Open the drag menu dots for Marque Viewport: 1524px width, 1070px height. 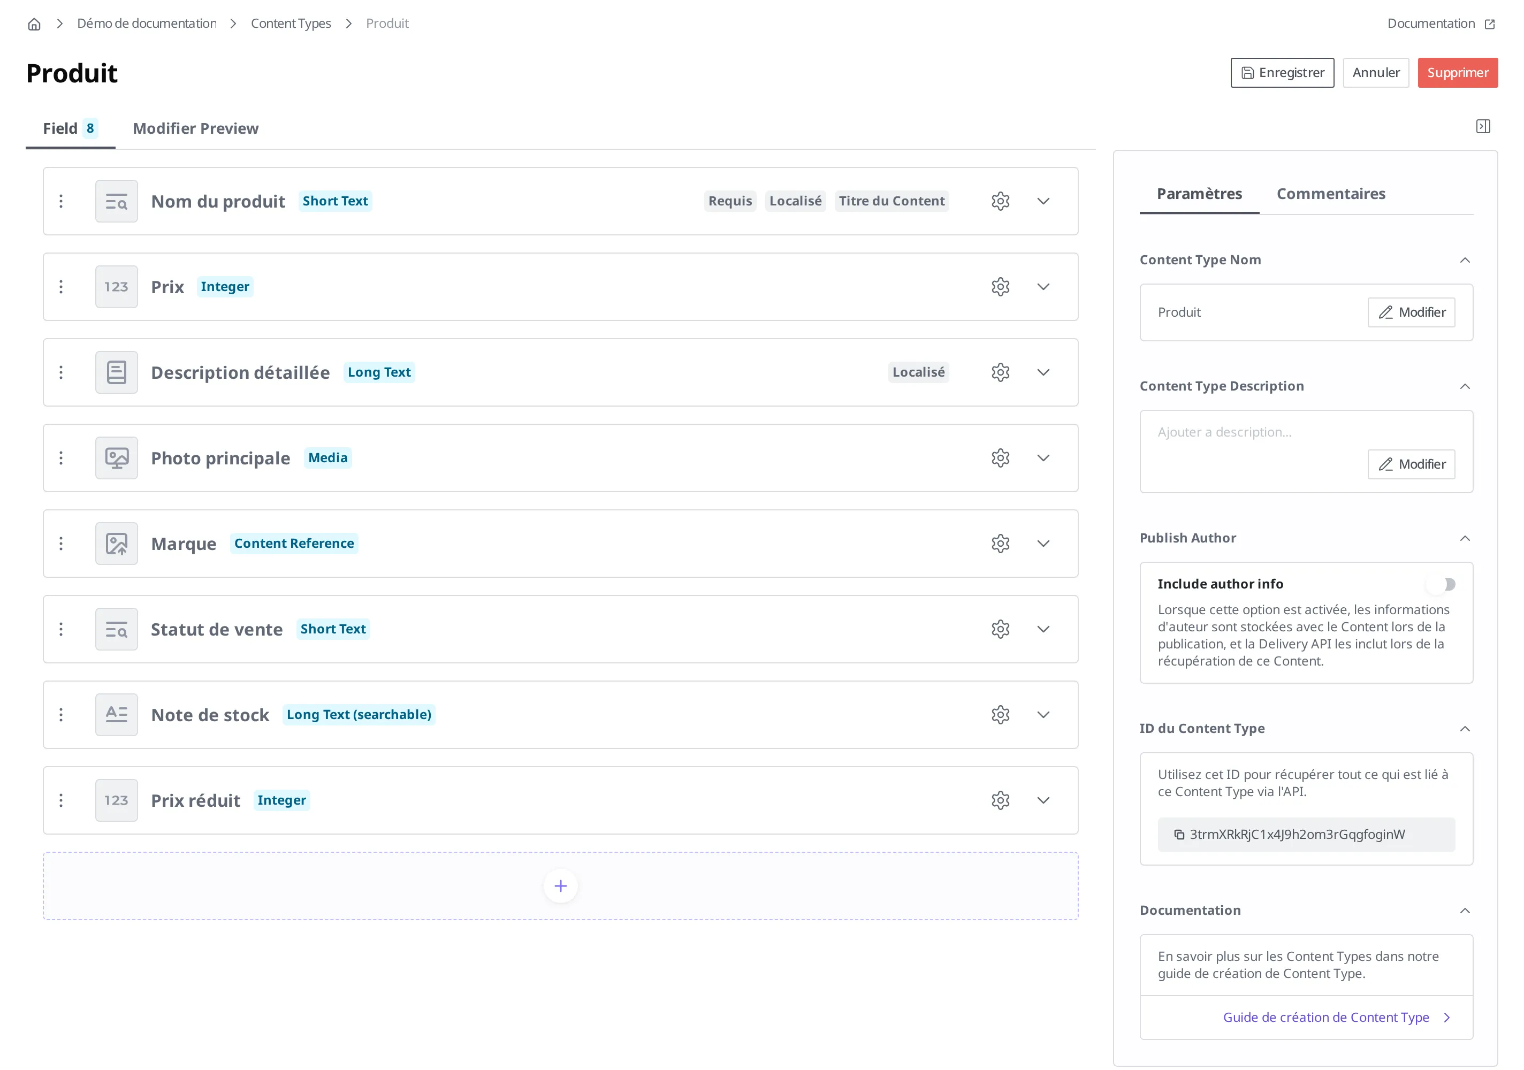61,544
